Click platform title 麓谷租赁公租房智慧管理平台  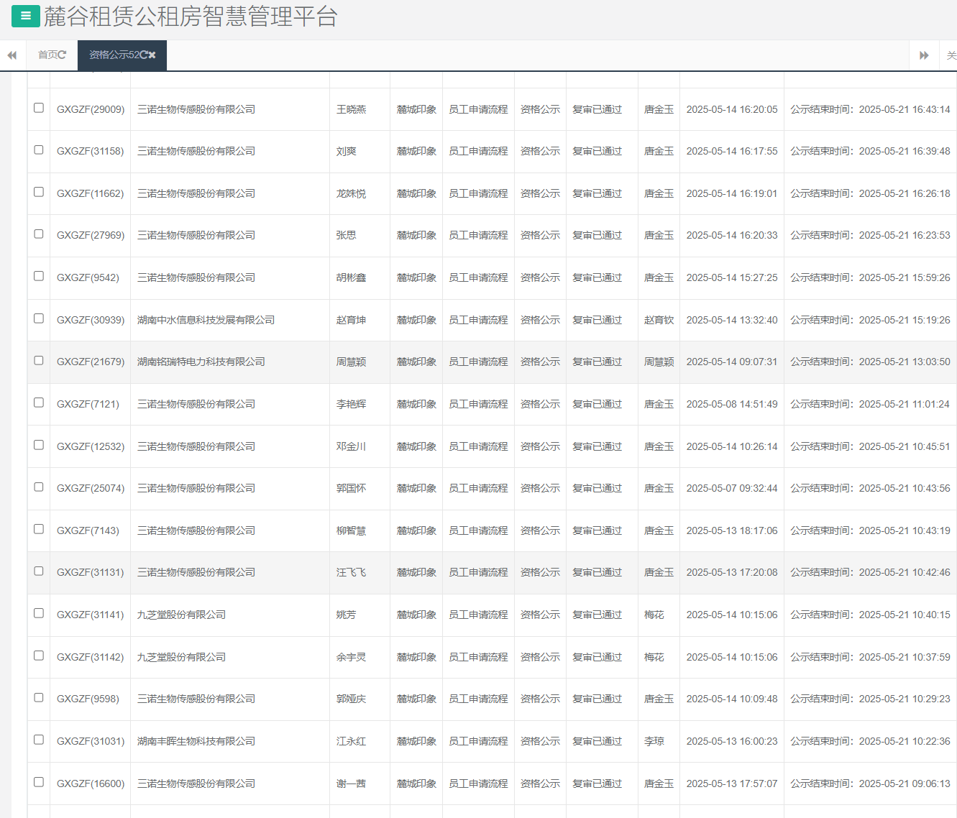(x=191, y=17)
